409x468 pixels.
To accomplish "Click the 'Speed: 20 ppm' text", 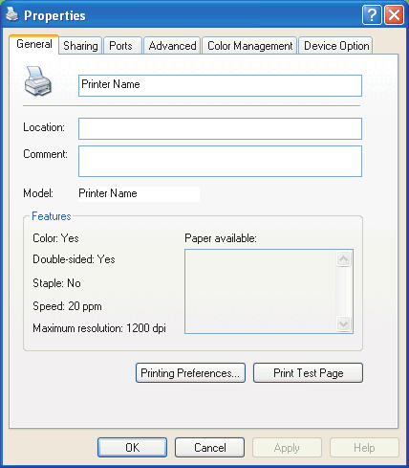I will [67, 306].
